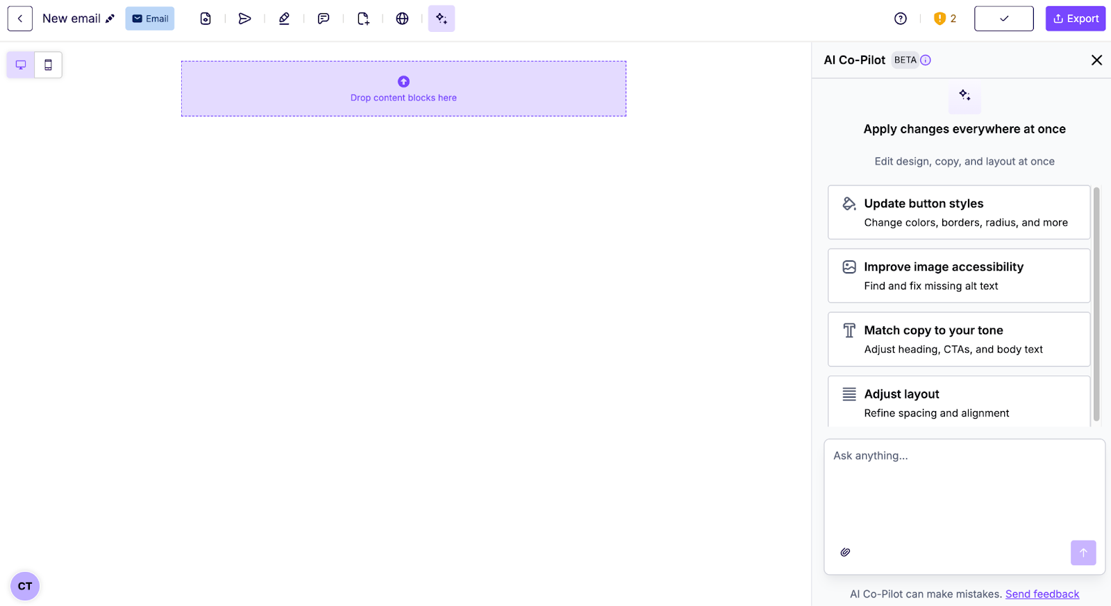
Task: Open help question-mark icon
Action: point(901,19)
